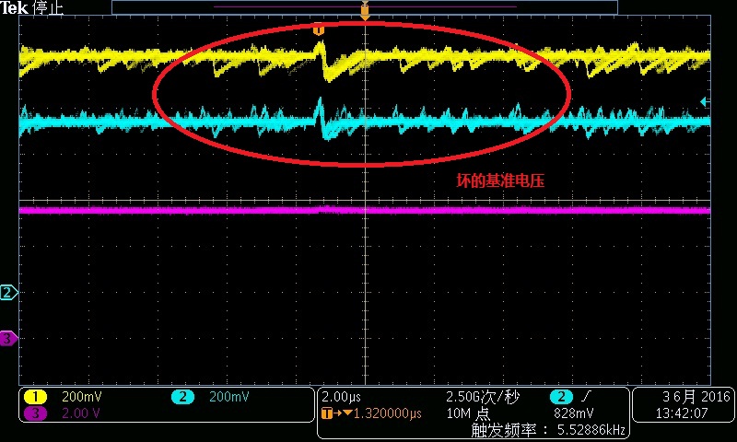This screenshot has height=442, width=737.
Task: Click the rising edge trigger slope icon
Action: coord(585,397)
